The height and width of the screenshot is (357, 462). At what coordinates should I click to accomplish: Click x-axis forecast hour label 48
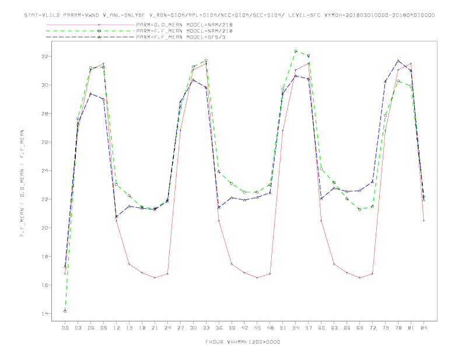click(270, 328)
